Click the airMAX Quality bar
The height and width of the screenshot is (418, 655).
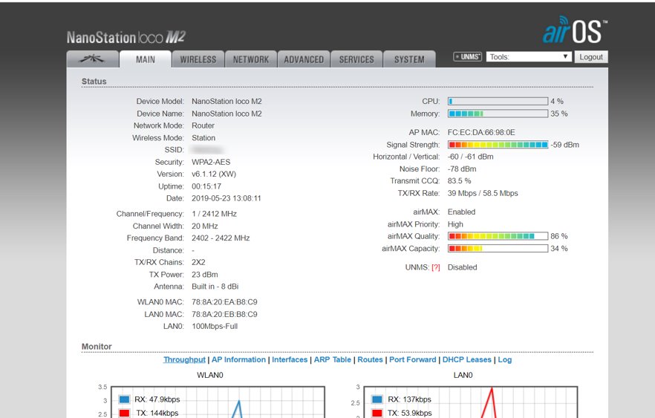coord(498,236)
